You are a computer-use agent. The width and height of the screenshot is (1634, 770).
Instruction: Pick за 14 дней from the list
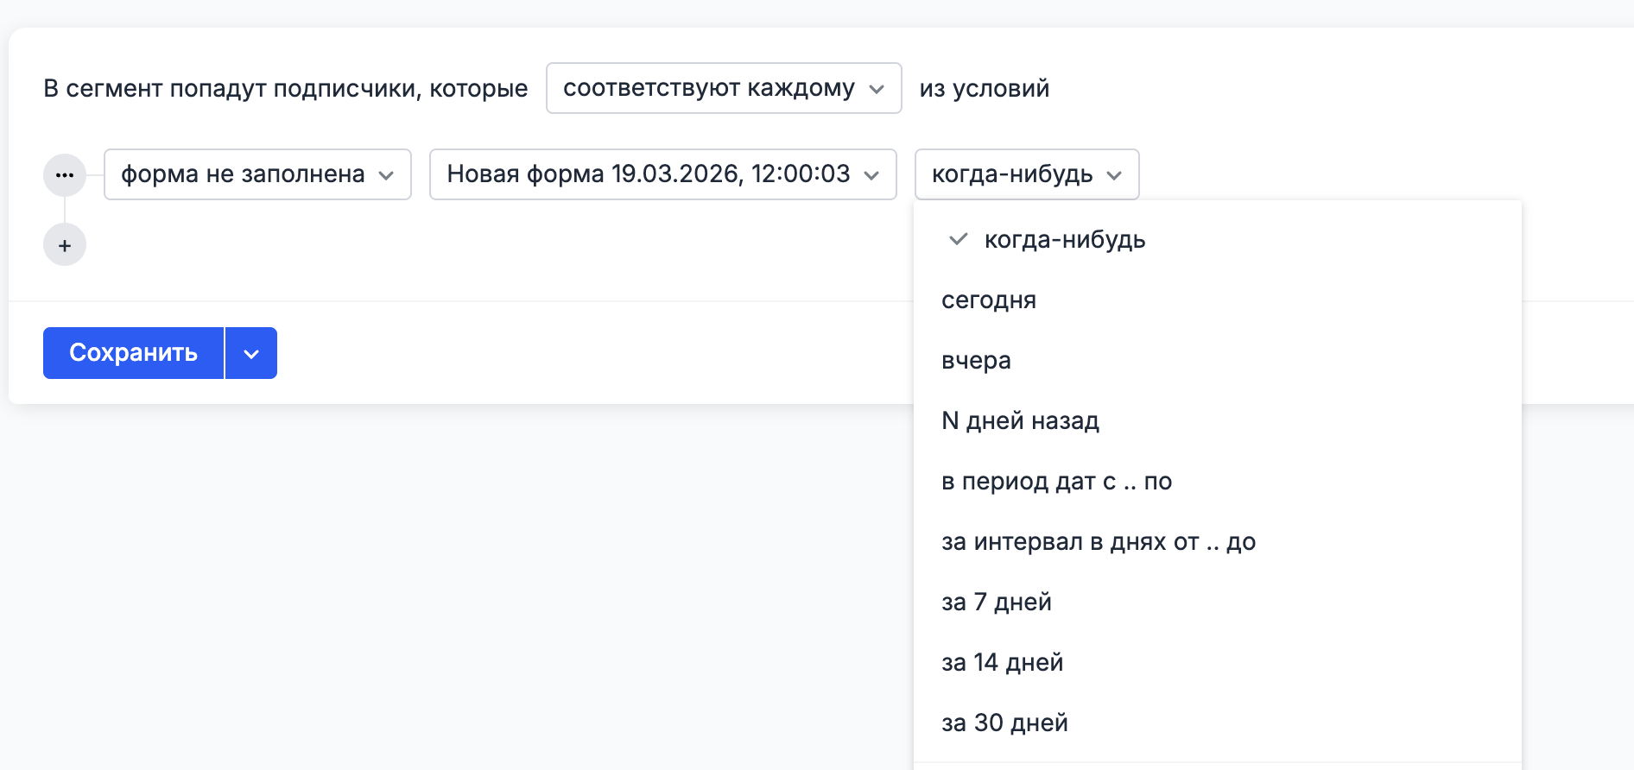point(1002,662)
